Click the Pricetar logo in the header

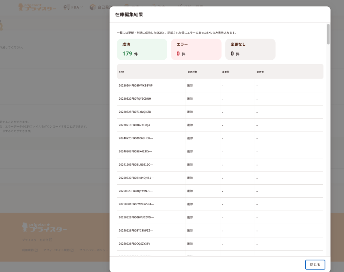(x=37, y=7)
